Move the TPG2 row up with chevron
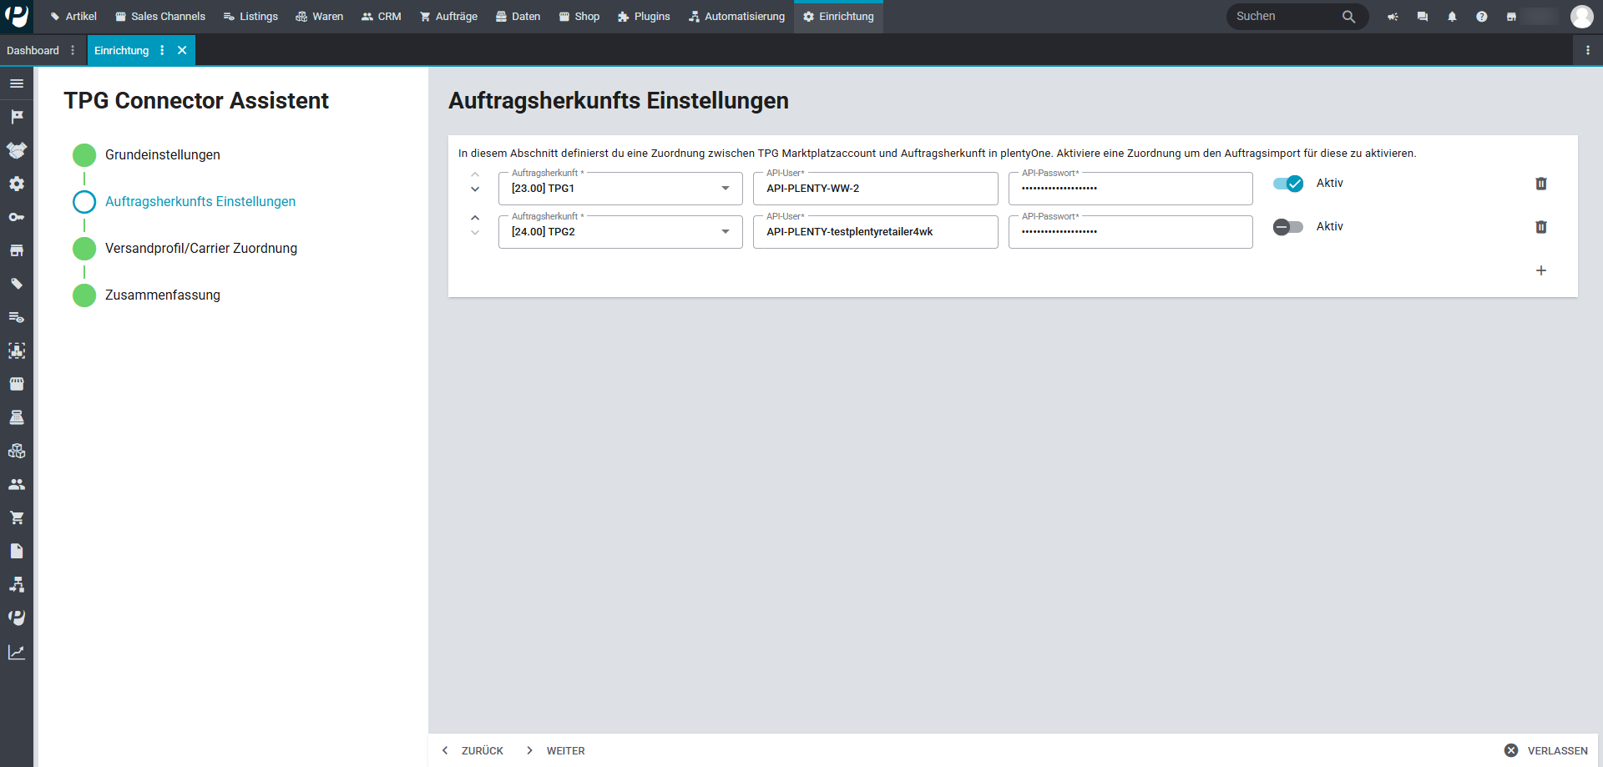This screenshot has height=767, width=1603. 475,218
